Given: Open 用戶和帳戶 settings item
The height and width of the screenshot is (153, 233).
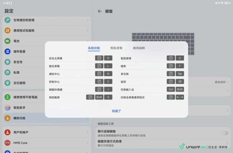Looking at the screenshot, I should coord(22,132).
